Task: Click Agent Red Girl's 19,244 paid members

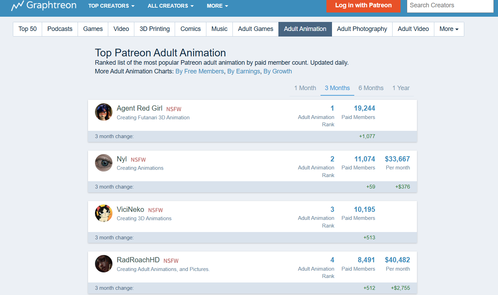Action: coord(364,108)
